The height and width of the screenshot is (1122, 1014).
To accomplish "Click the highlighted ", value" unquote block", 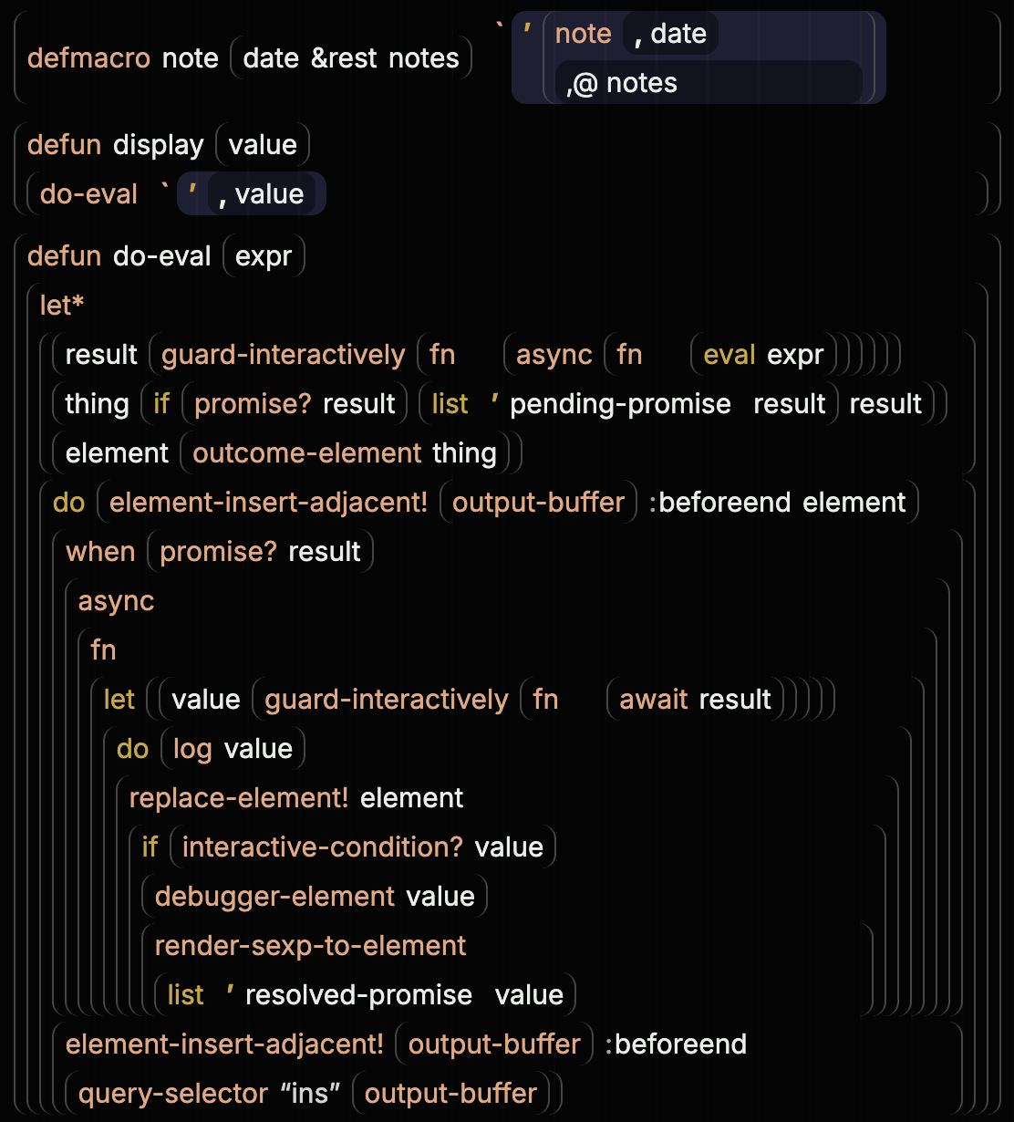I will tap(262, 194).
